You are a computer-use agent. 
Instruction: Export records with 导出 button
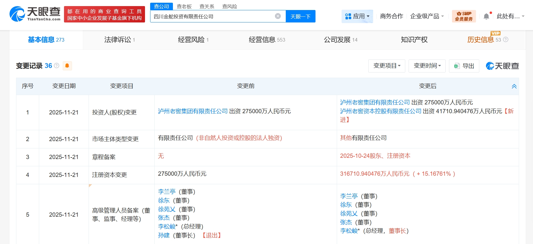464,66
